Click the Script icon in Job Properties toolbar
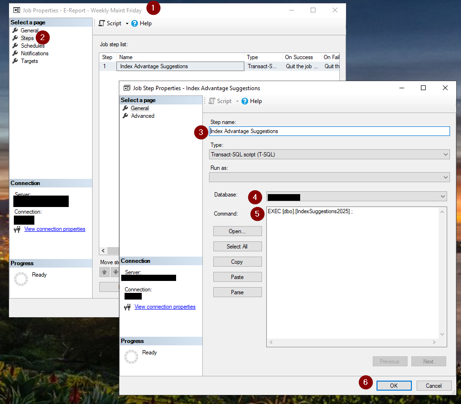The width and height of the screenshot is (461, 404). click(102, 23)
